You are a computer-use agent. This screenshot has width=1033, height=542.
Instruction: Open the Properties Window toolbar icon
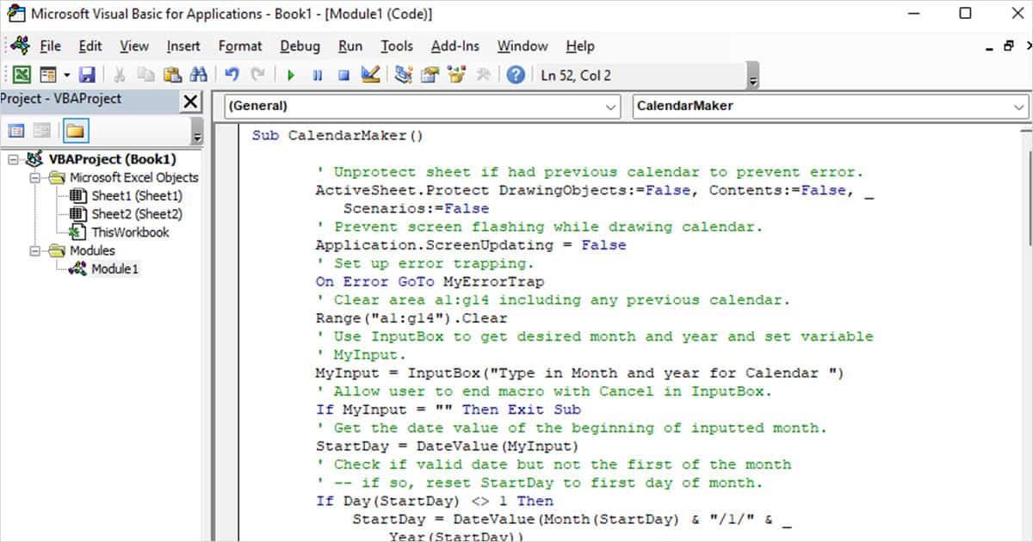point(430,75)
